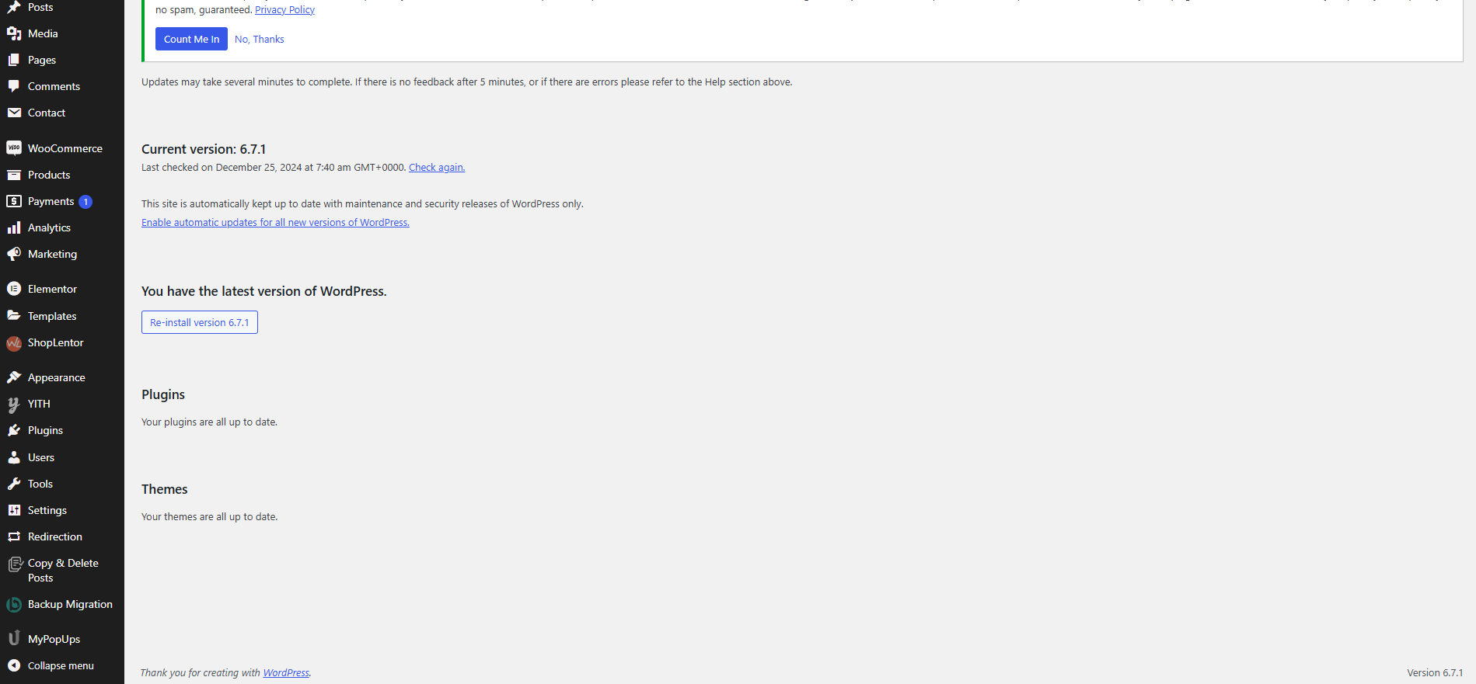
Task: Click the Products archive icon
Action: 14,175
